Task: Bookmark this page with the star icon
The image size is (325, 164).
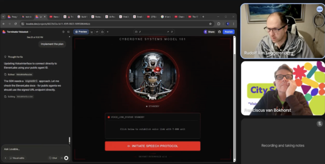Action: click(210, 24)
